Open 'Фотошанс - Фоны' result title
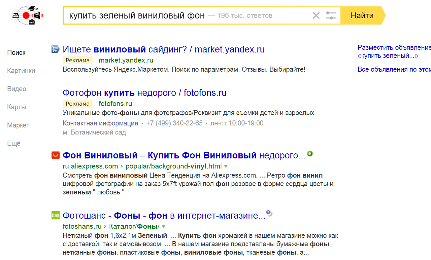The height and width of the screenshot is (260, 431). point(164,216)
